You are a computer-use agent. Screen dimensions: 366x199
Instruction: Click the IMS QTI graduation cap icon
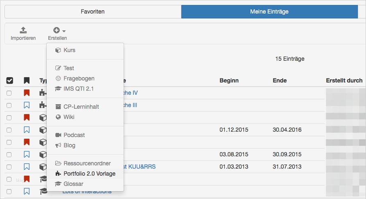pyautogui.click(x=58, y=89)
